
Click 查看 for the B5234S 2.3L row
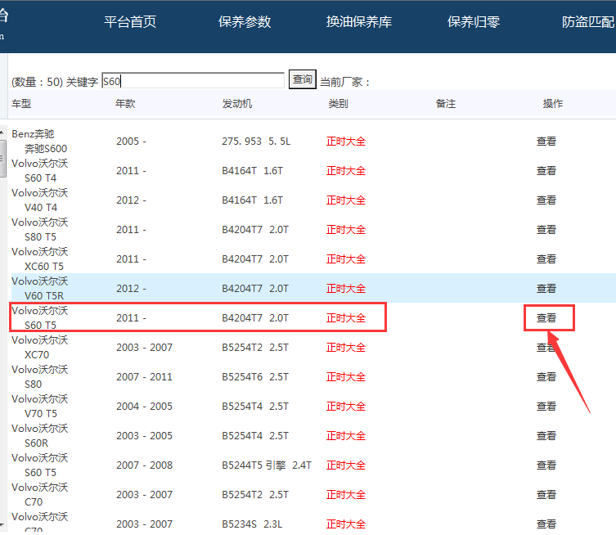click(x=546, y=524)
